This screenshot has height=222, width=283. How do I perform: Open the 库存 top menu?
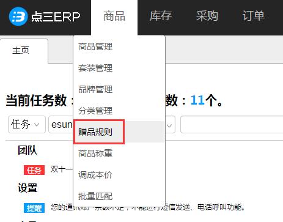click(x=161, y=16)
